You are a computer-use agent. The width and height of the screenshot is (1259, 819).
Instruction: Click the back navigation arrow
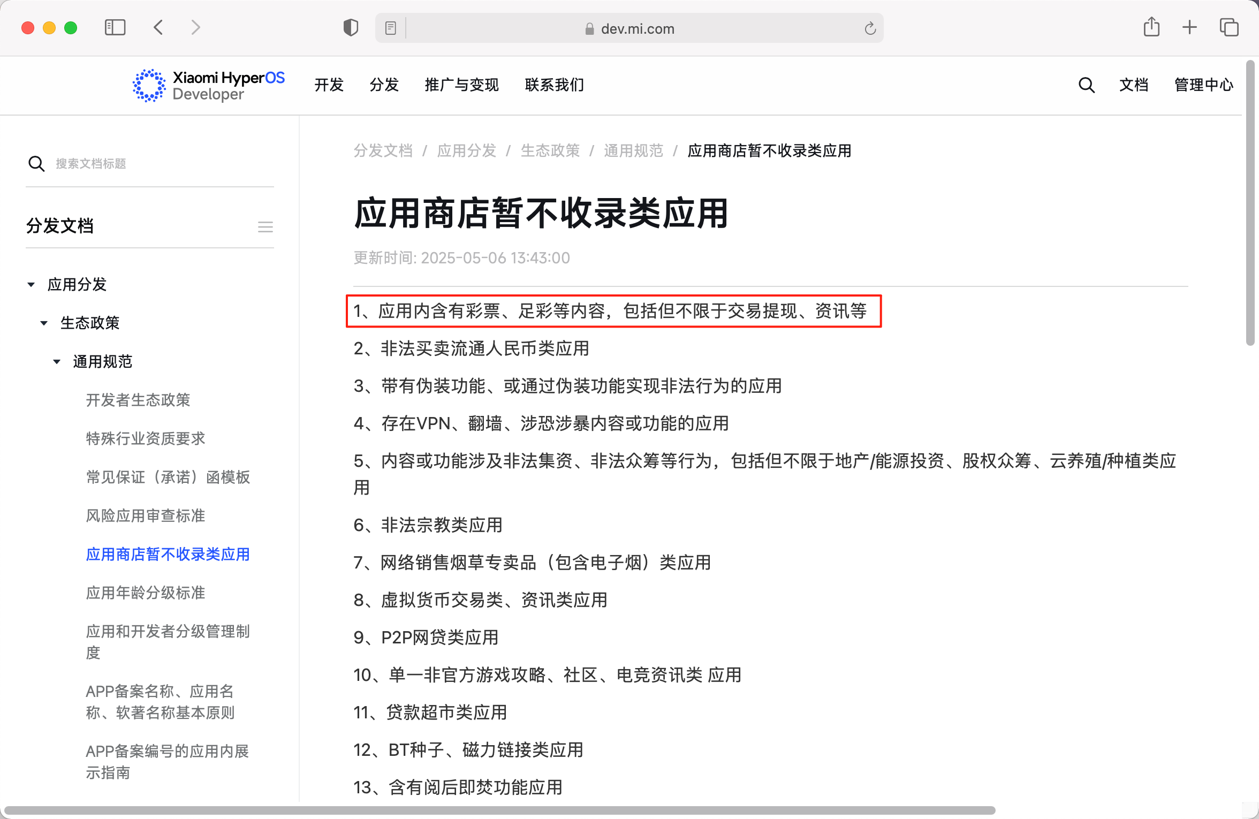(x=158, y=27)
